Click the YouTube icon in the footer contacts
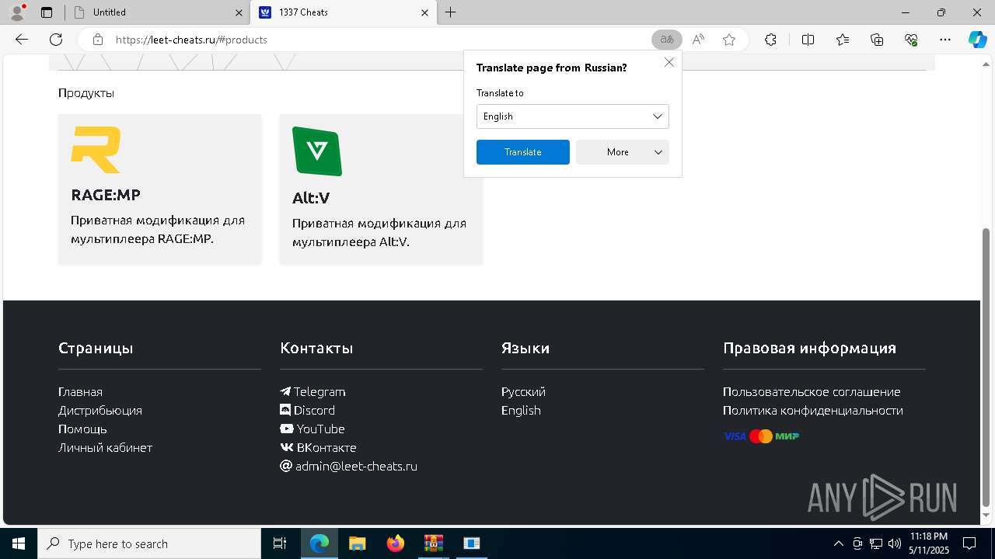Viewport: 995px width, 559px height. point(286,429)
